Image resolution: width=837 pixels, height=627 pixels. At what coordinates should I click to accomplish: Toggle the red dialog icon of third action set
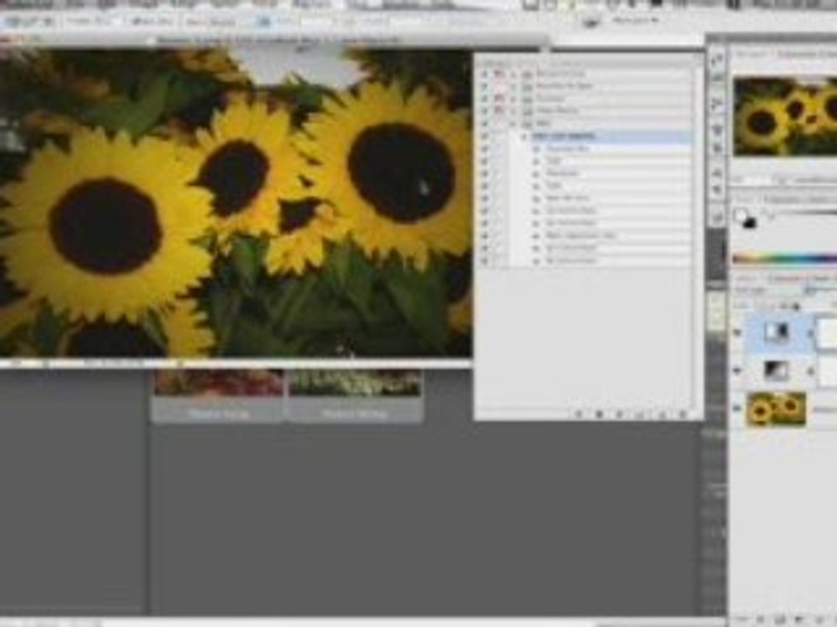coord(500,98)
